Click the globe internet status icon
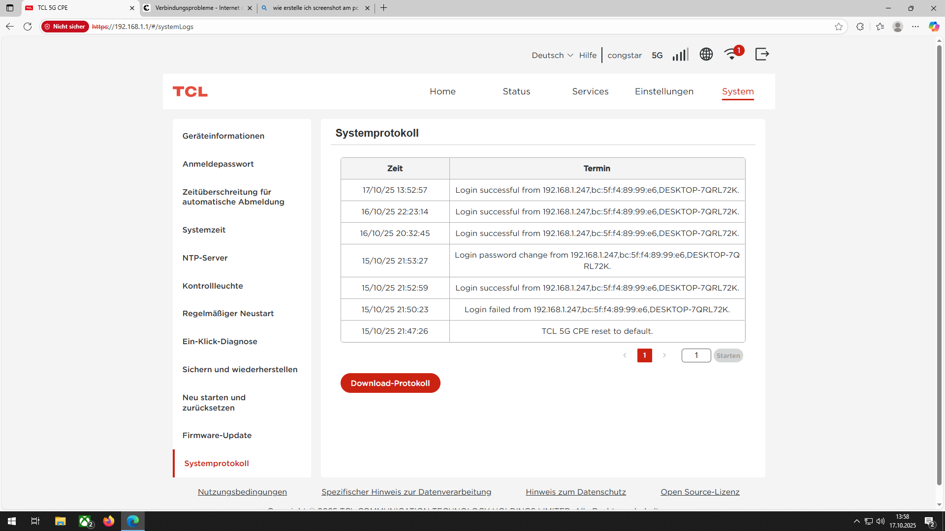The width and height of the screenshot is (945, 531). (x=706, y=54)
